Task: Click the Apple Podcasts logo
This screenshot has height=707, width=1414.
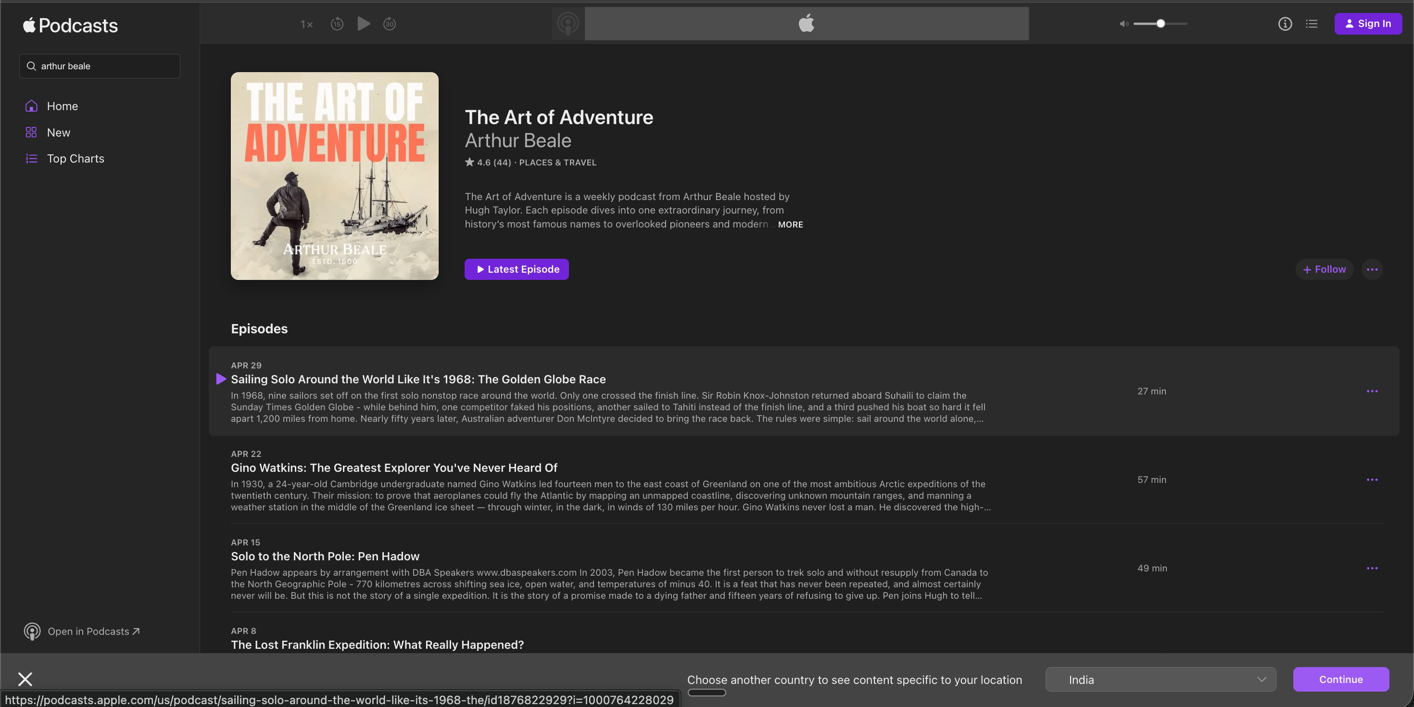Action: (x=70, y=25)
